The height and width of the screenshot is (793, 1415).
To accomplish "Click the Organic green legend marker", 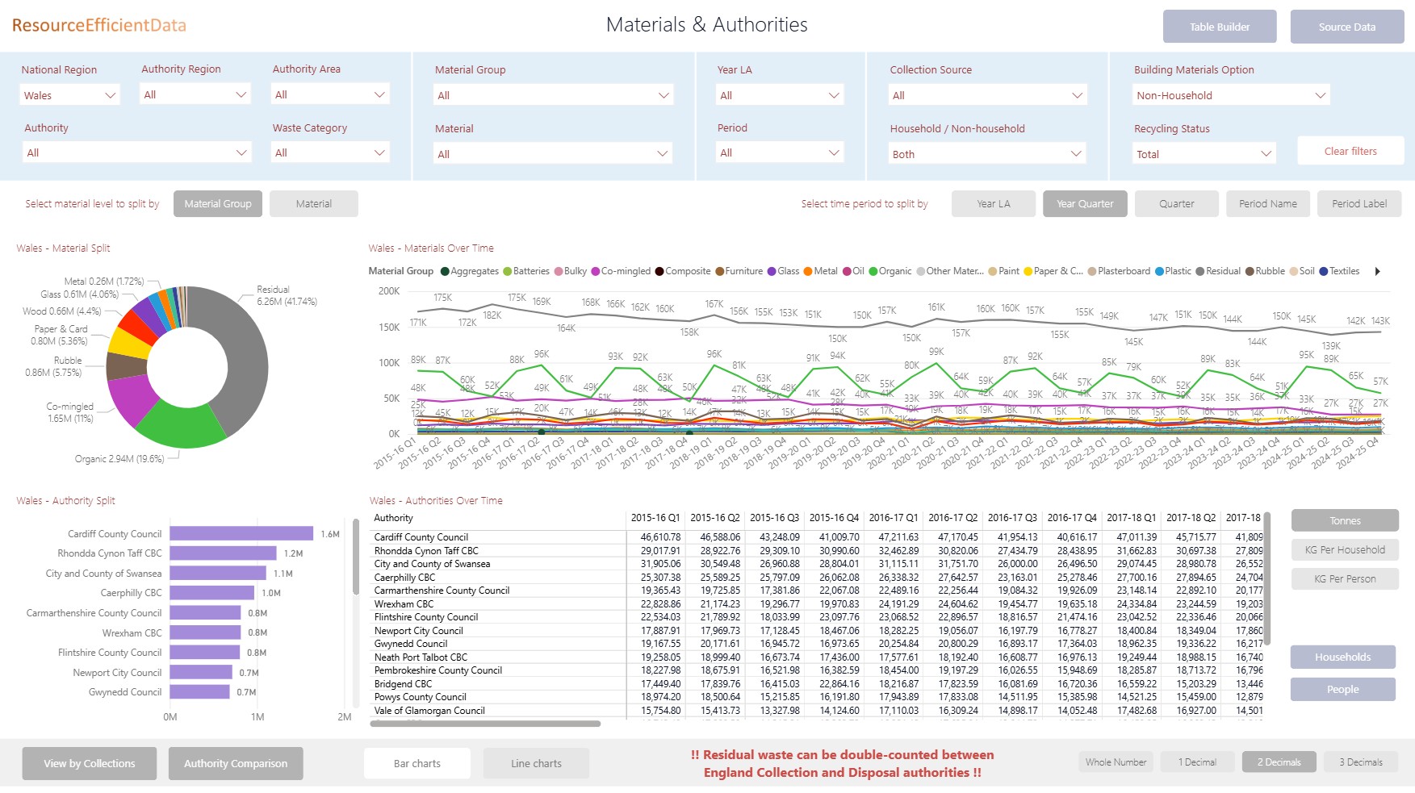I will [873, 272].
